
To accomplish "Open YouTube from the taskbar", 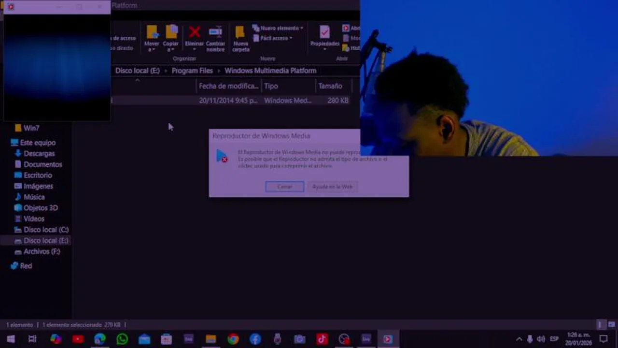I will click(x=78, y=339).
